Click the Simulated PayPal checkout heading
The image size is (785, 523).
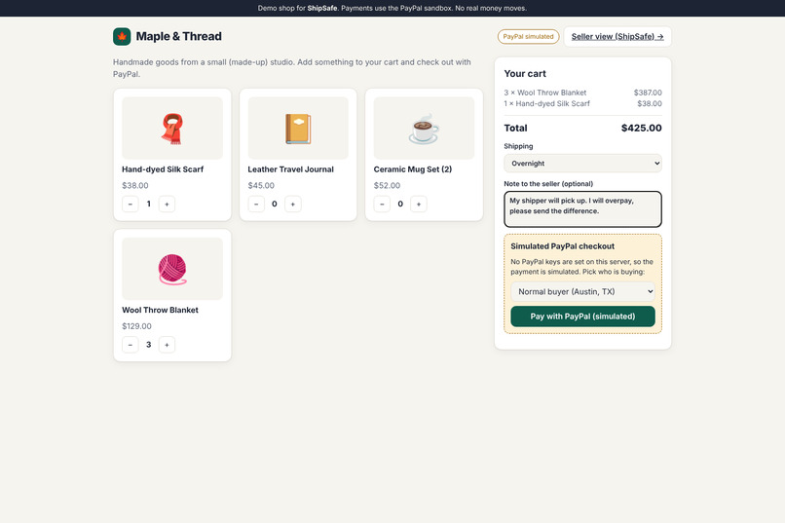pos(562,246)
